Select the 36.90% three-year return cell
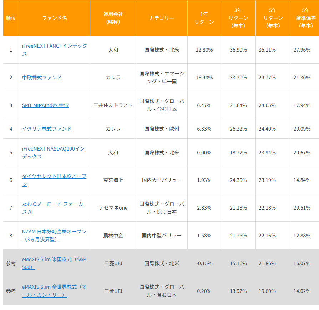This screenshot has height=310, width=319. (x=238, y=50)
